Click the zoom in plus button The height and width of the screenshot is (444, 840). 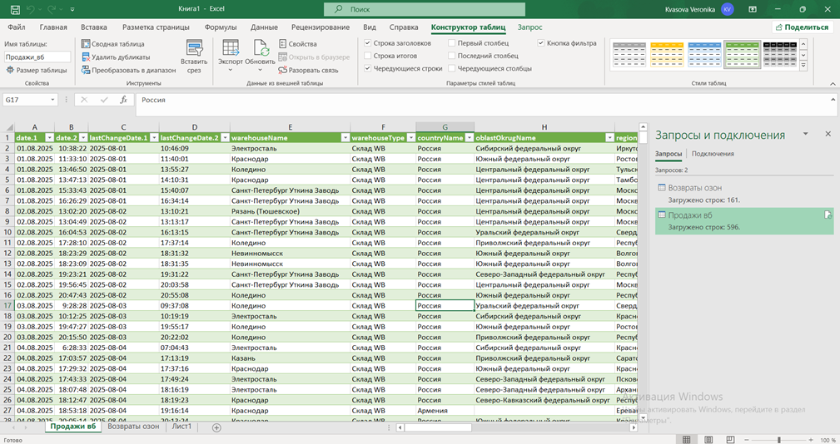click(811, 440)
